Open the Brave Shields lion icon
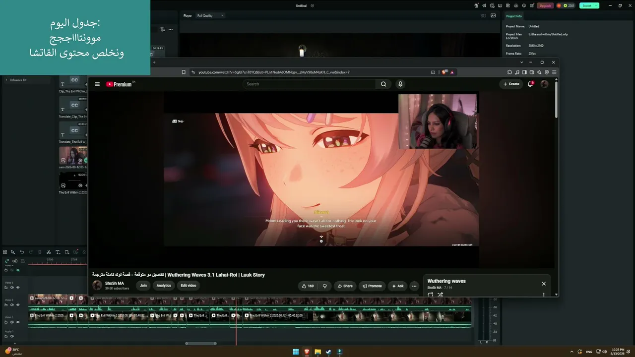This screenshot has width=635, height=357. (x=444, y=72)
